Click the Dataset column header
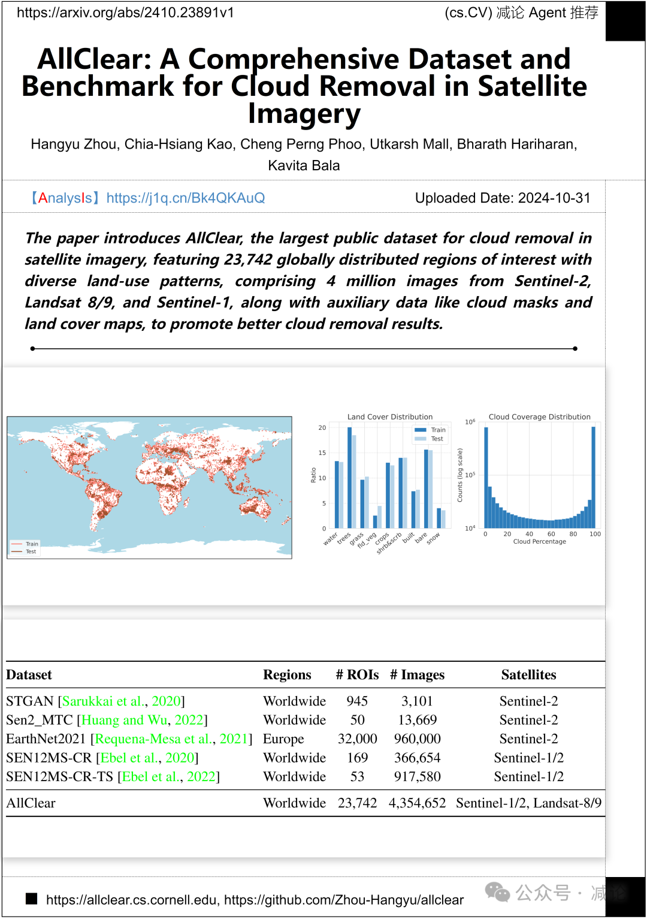This screenshot has height=919, width=647. (x=29, y=675)
